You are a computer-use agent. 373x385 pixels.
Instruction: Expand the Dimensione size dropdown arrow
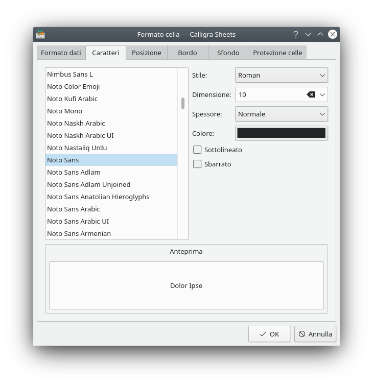click(322, 94)
